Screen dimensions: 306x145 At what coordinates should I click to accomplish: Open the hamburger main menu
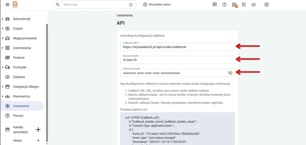pos(8,4)
